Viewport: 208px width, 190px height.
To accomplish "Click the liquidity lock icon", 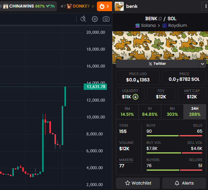I will click(x=135, y=97).
